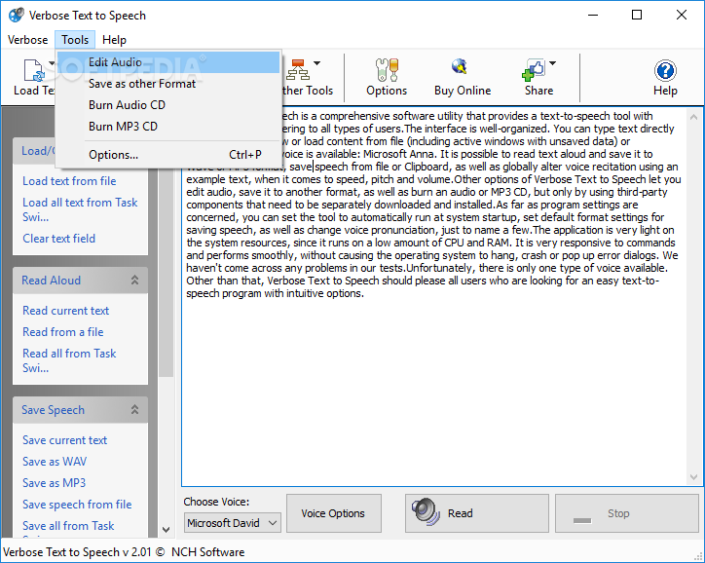
Task: Click the Stop button
Action: coord(626,513)
